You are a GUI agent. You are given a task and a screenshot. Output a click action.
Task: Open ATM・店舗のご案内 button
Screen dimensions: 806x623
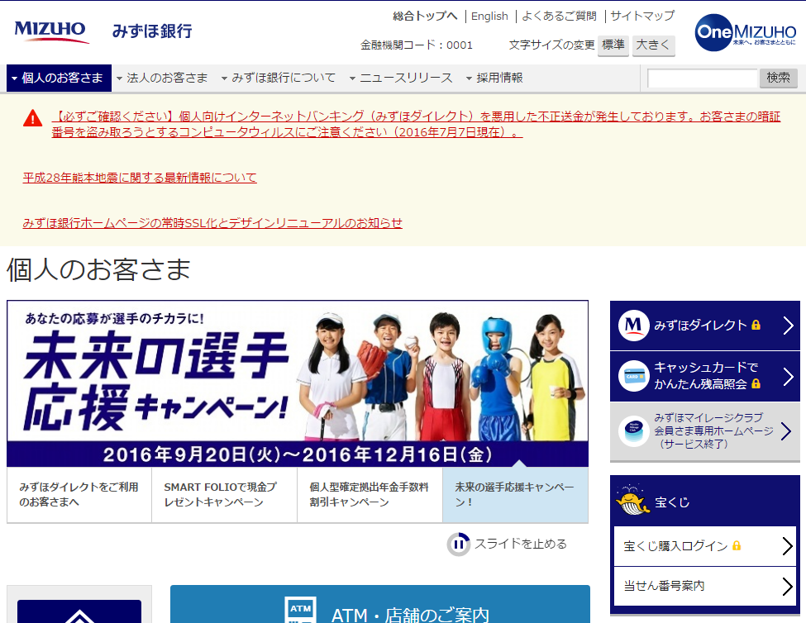(380, 605)
